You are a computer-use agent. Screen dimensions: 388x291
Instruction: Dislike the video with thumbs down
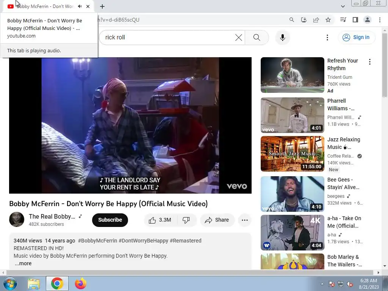tap(186, 220)
